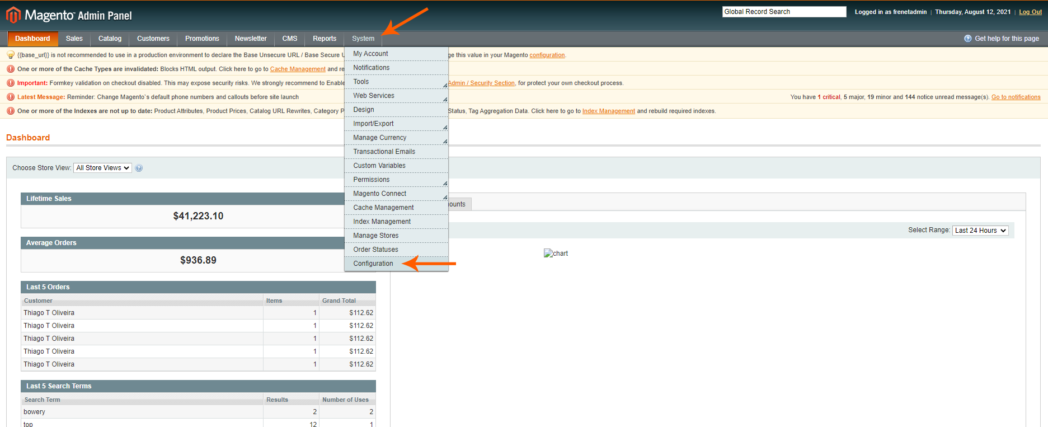Follow the configuration link in base_url notice
1048x427 pixels.
[x=547, y=55]
